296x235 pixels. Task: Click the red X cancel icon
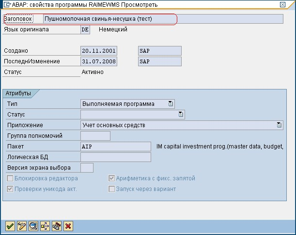click(68, 226)
